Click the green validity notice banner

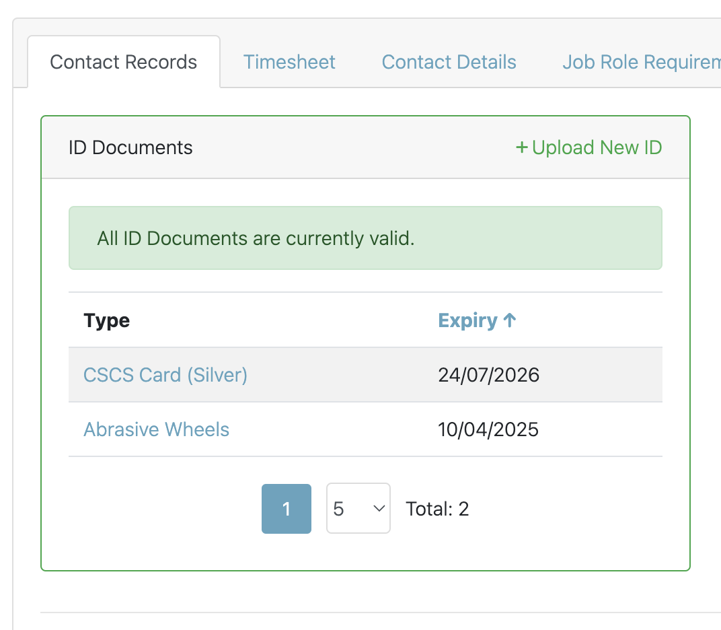pos(365,238)
